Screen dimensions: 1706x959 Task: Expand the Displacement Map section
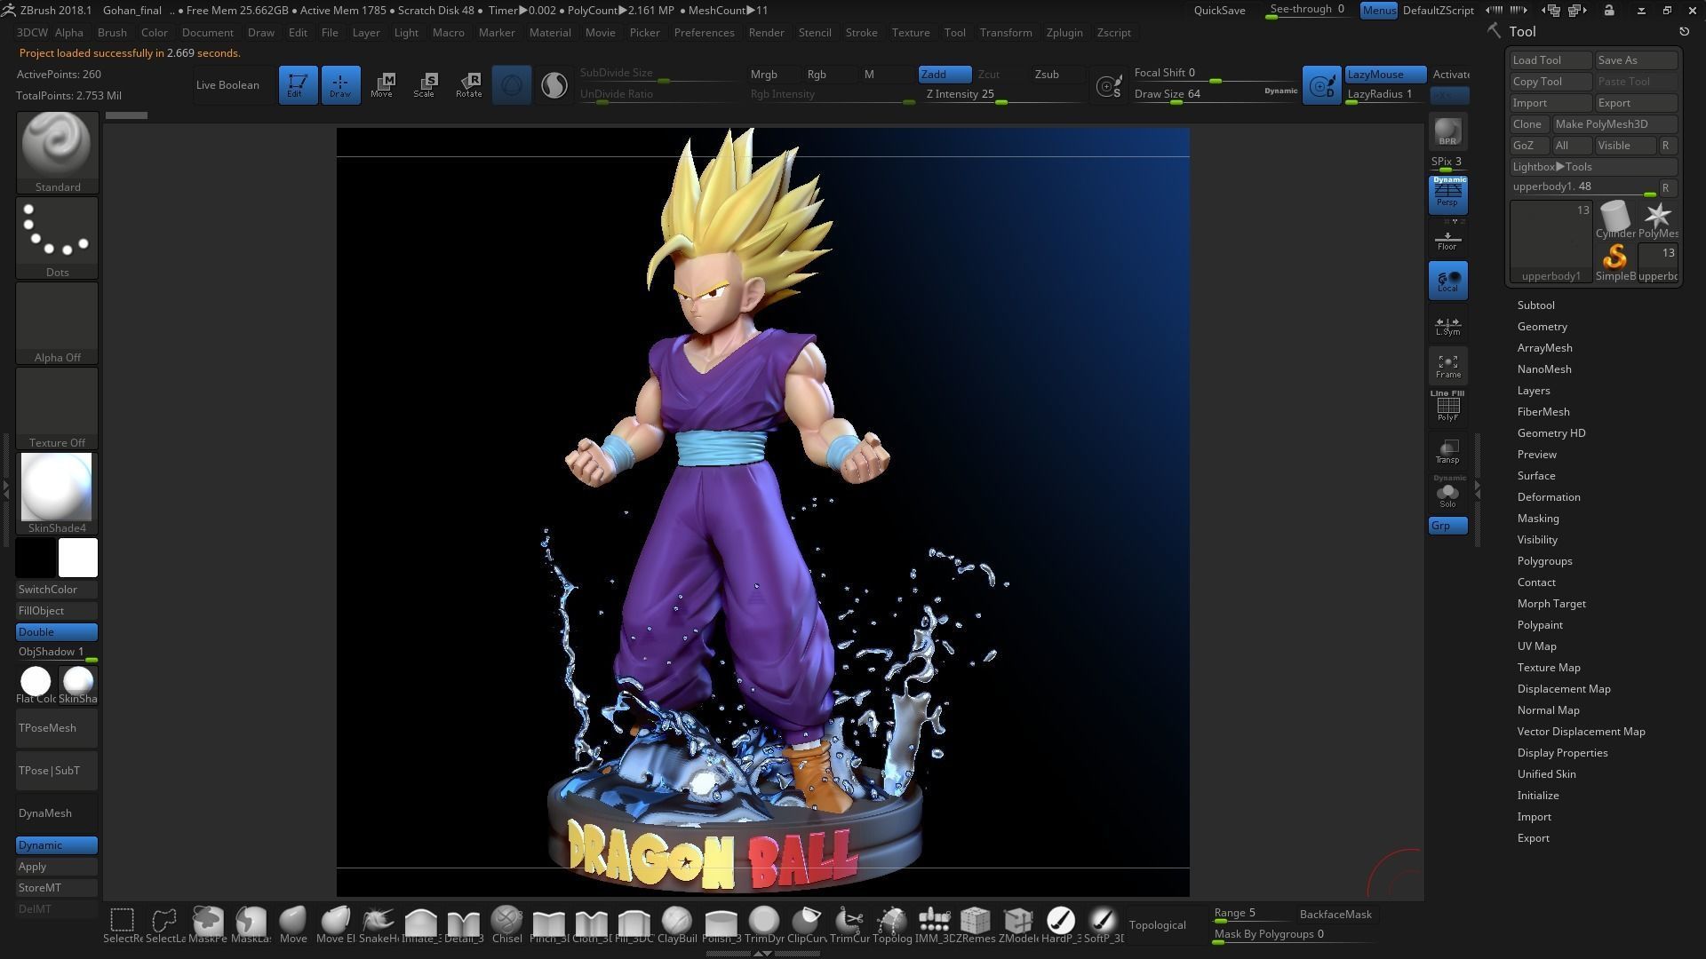[x=1564, y=689]
